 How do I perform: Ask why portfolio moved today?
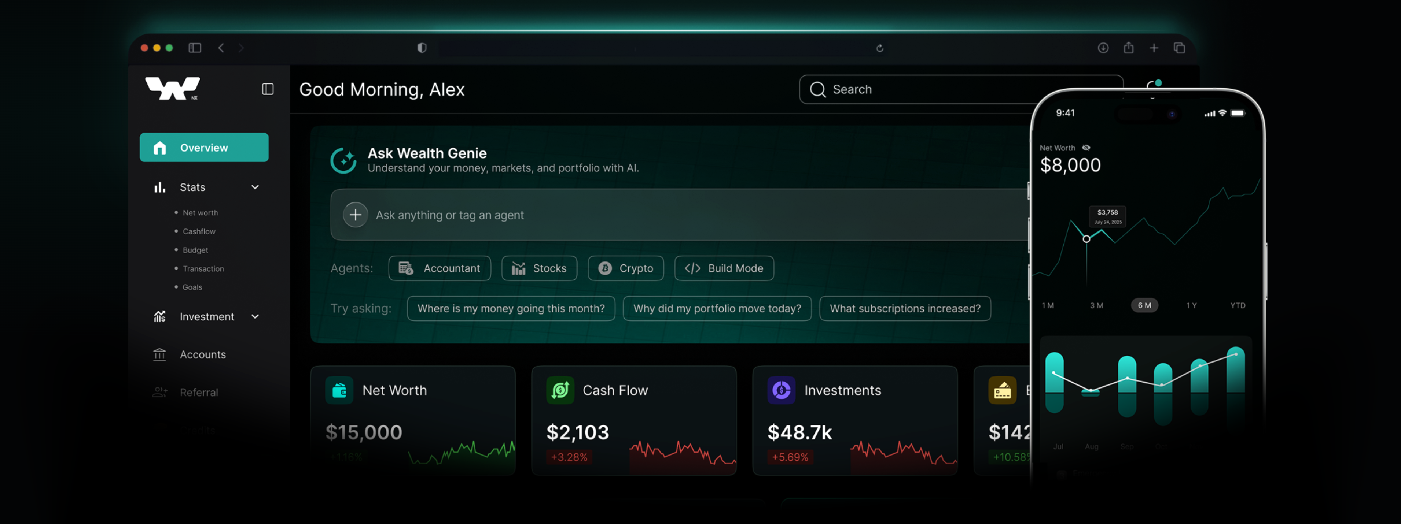717,308
